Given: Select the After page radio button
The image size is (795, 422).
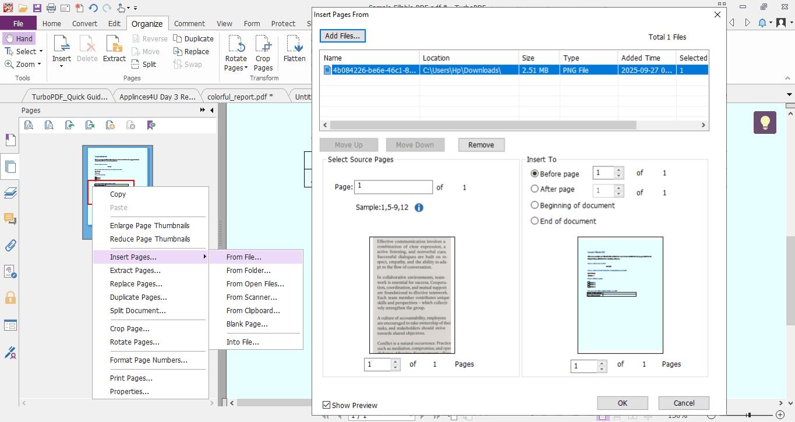Looking at the screenshot, I should coord(535,189).
